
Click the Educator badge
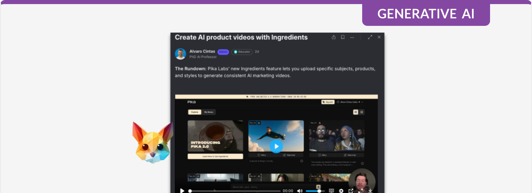(x=242, y=52)
